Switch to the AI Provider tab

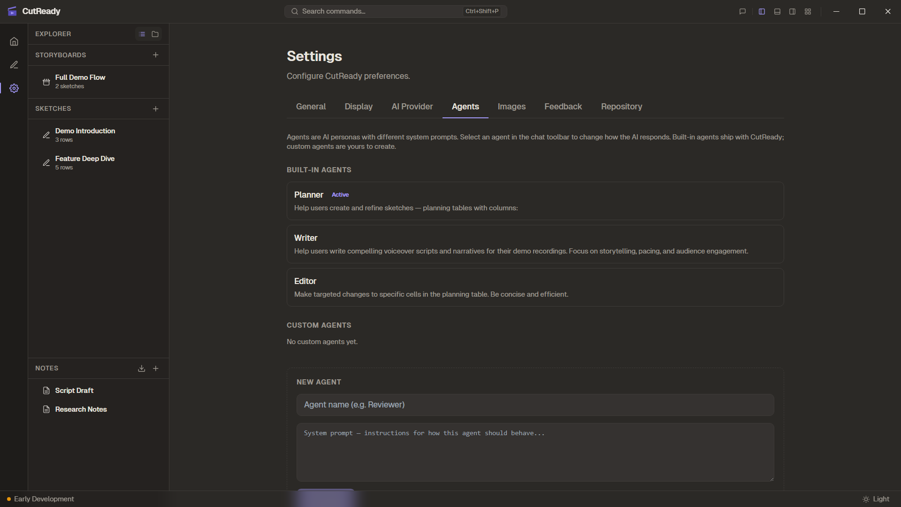[x=412, y=107]
